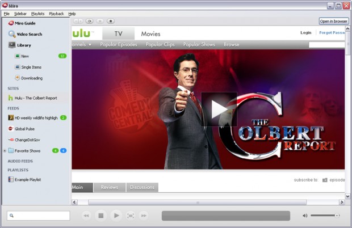352x228 pixels.
Task: Open the Example Playlist
Action: click(x=24, y=179)
